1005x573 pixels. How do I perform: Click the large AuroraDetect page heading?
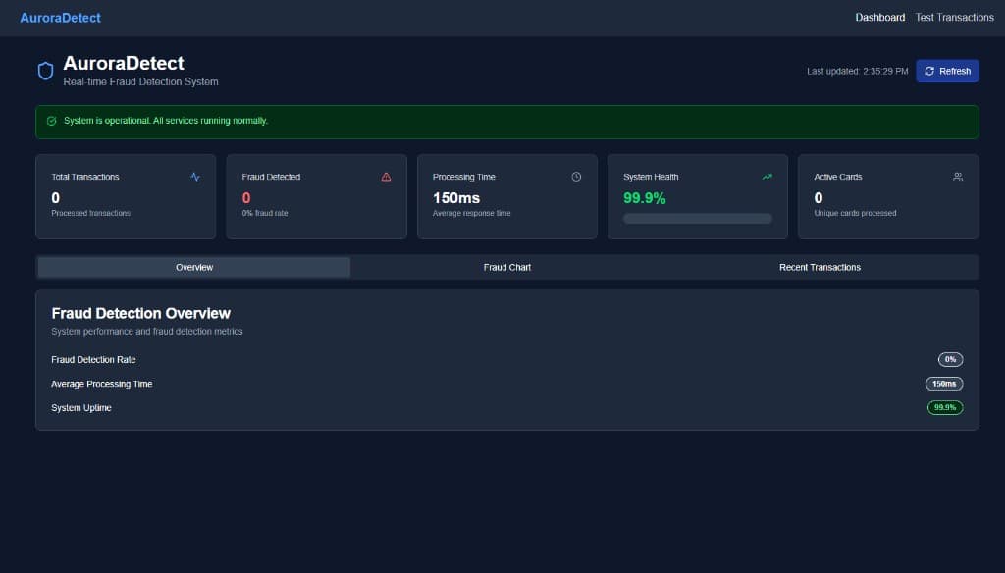tap(123, 63)
